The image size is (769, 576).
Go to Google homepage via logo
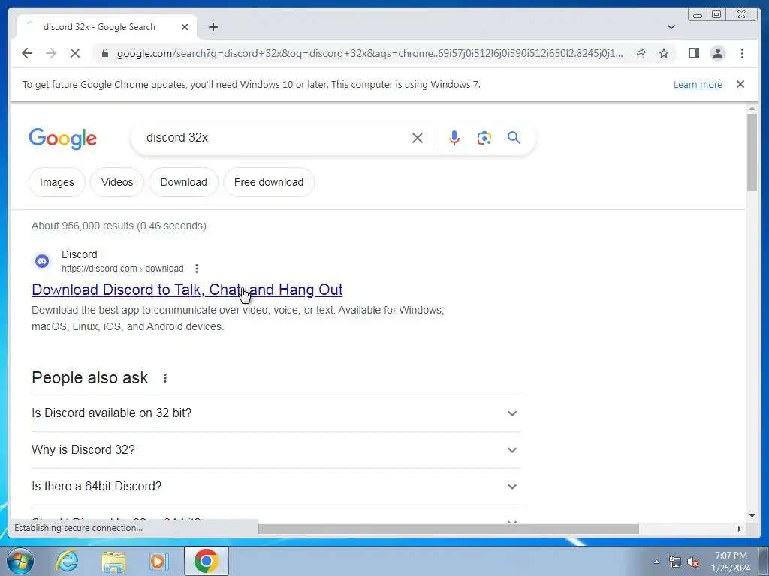63,139
